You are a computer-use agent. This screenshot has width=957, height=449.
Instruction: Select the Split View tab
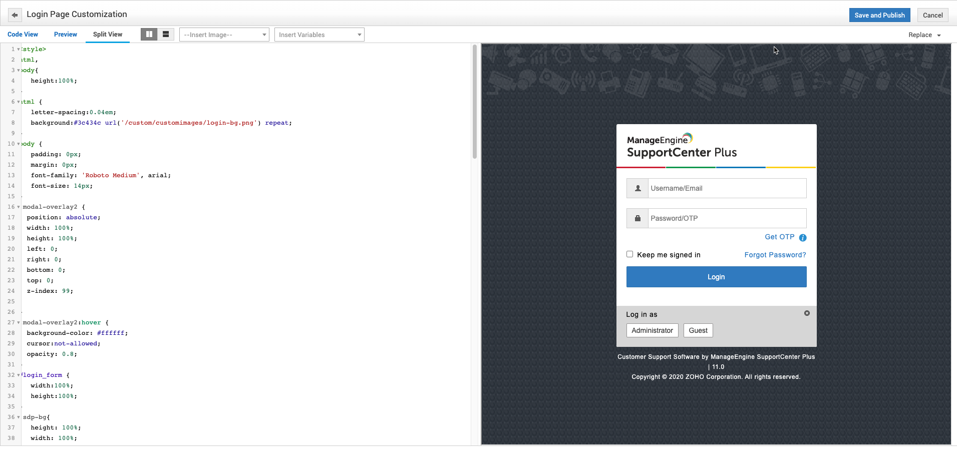(x=108, y=35)
